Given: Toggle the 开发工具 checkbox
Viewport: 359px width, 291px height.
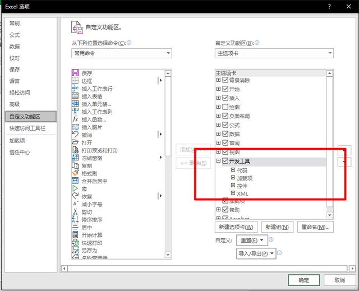Looking at the screenshot, I should 225,161.
